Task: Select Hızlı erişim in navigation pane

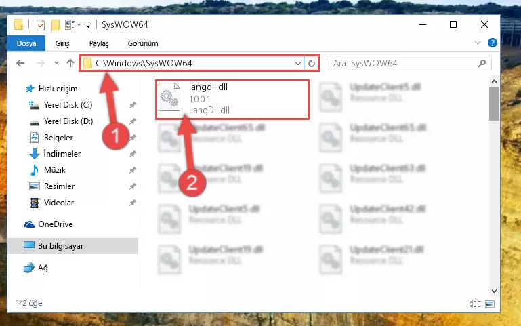Action: 58,89
